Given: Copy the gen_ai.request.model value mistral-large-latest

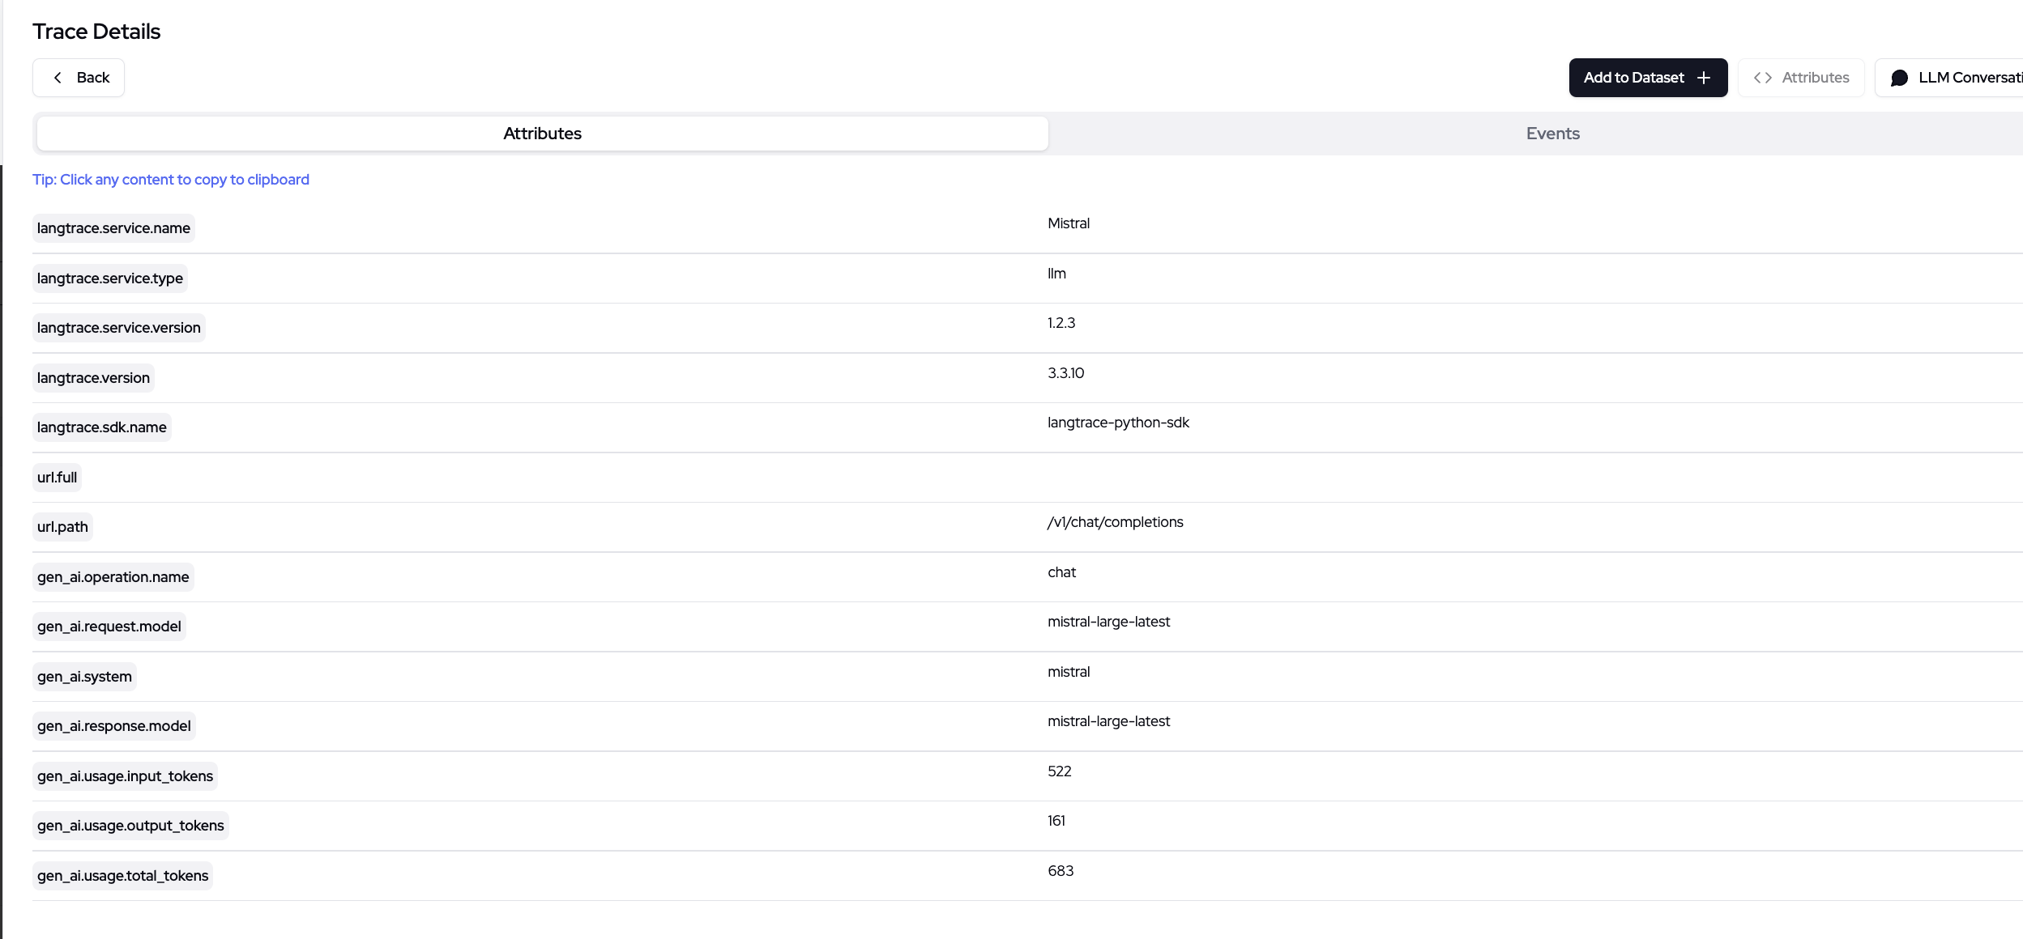Looking at the screenshot, I should (1108, 622).
